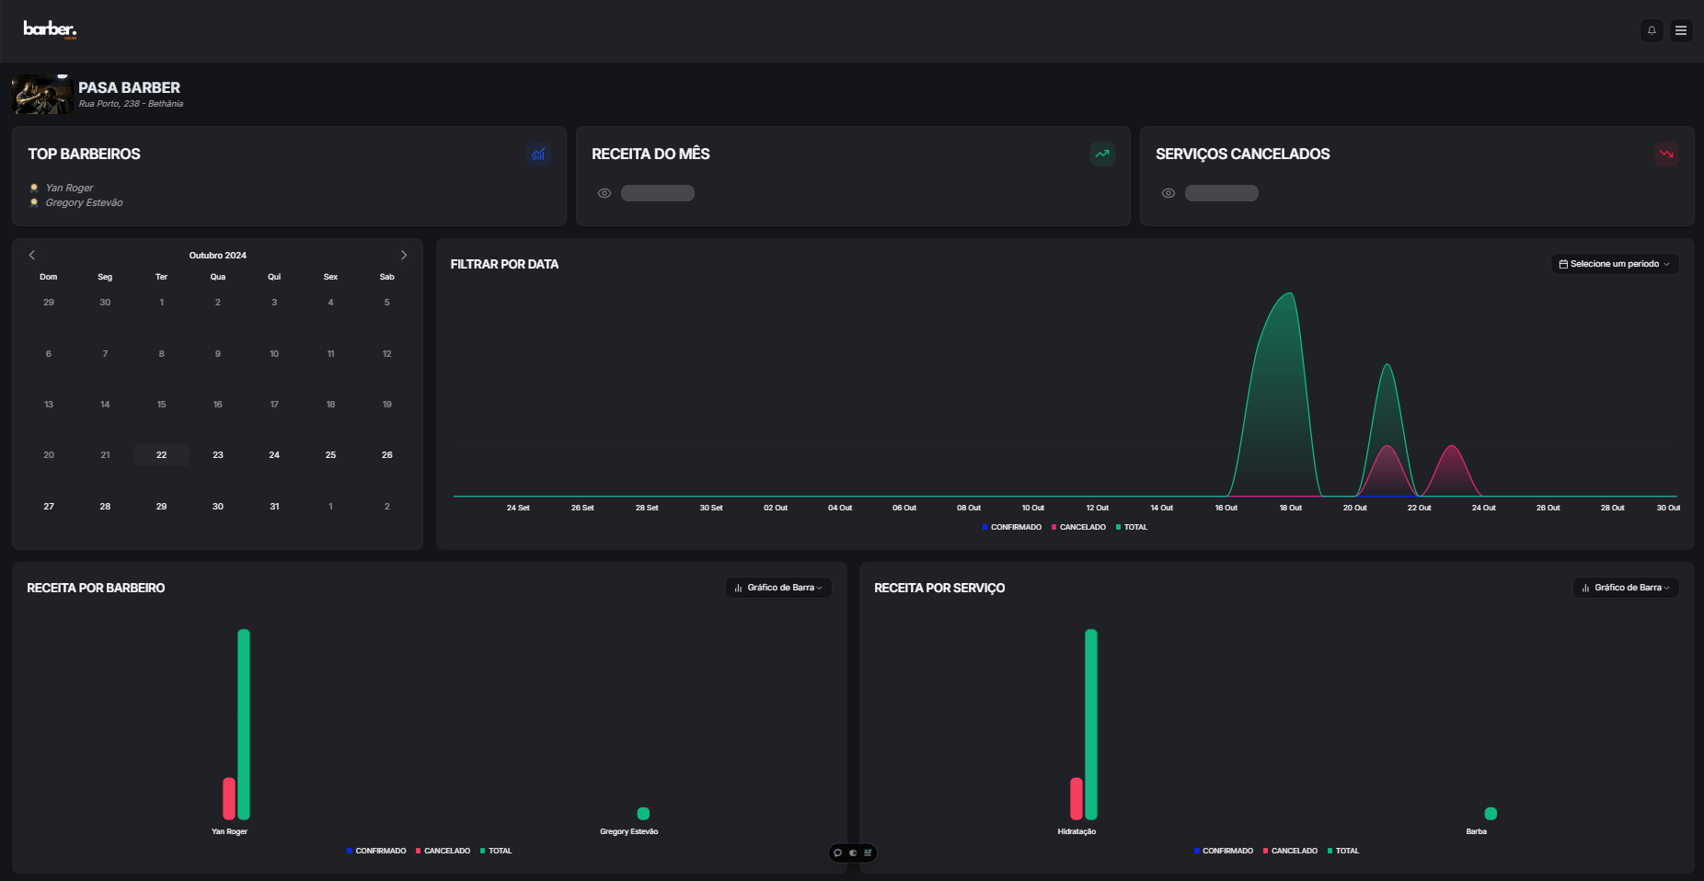Go to next month in calendar
The image size is (1704, 881).
(x=403, y=255)
